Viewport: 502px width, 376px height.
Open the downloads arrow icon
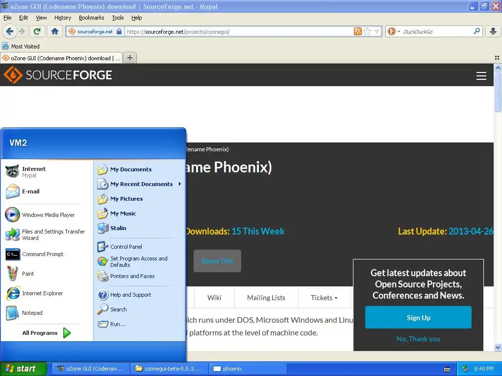click(x=493, y=31)
